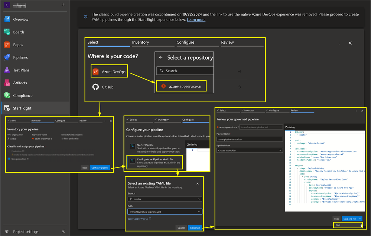Select the Production radio button
Image resolution: width=371 pixels, height=236 pixels.
9,151
